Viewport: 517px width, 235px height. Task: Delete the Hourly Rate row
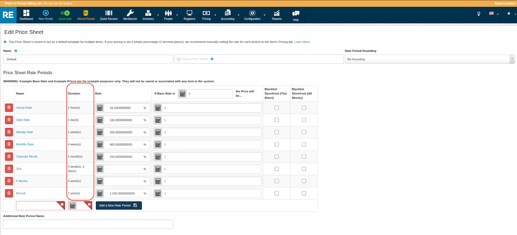pyautogui.click(x=9, y=108)
